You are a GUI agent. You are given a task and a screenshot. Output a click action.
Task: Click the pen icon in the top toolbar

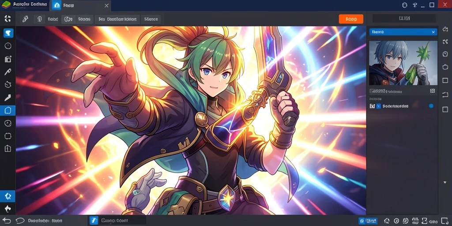point(25,19)
